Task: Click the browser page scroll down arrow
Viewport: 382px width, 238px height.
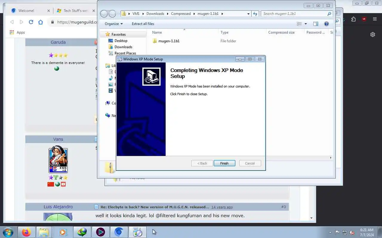Action: click(311, 218)
